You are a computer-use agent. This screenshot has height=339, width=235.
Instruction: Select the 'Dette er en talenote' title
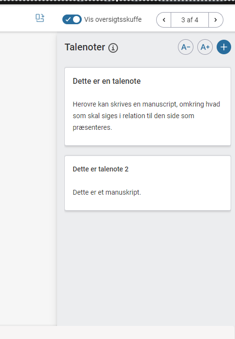tap(106, 81)
